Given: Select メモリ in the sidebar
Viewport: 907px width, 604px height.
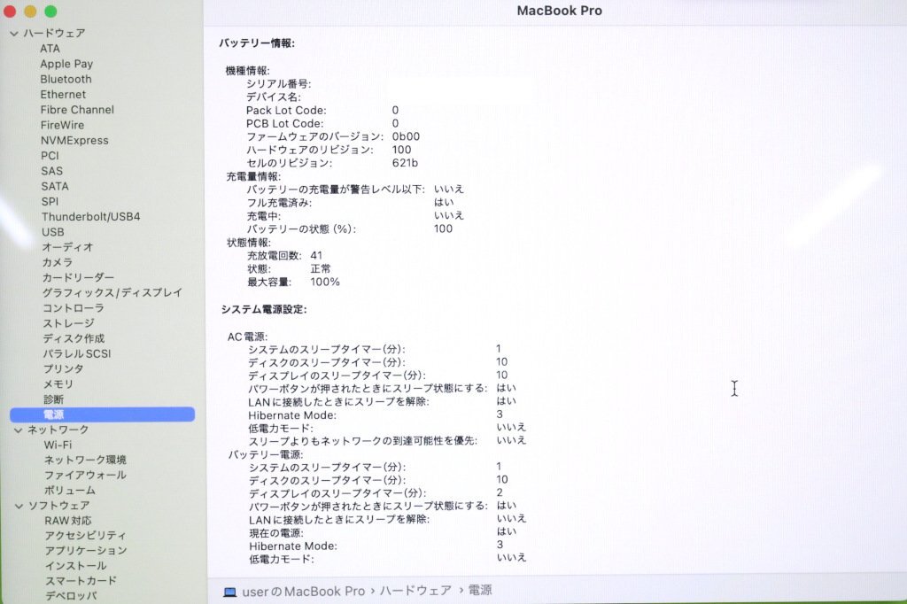Looking at the screenshot, I should 58,384.
